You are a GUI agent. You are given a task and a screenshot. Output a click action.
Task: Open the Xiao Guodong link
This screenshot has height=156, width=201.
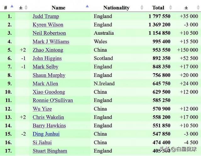[49, 92]
